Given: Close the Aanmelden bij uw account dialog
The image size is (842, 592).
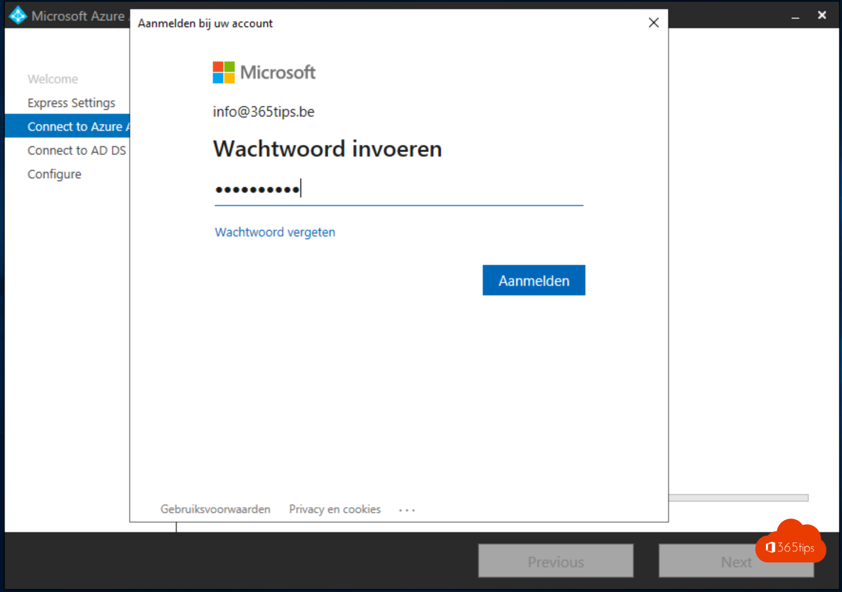Looking at the screenshot, I should click(x=654, y=23).
